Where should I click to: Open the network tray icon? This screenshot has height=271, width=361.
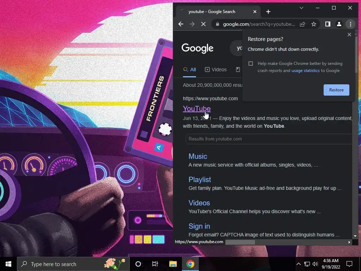click(307, 264)
